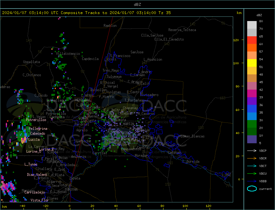Click the 'C_Chilenos' place label
This screenshot has height=210, width=275.
click(32, 75)
